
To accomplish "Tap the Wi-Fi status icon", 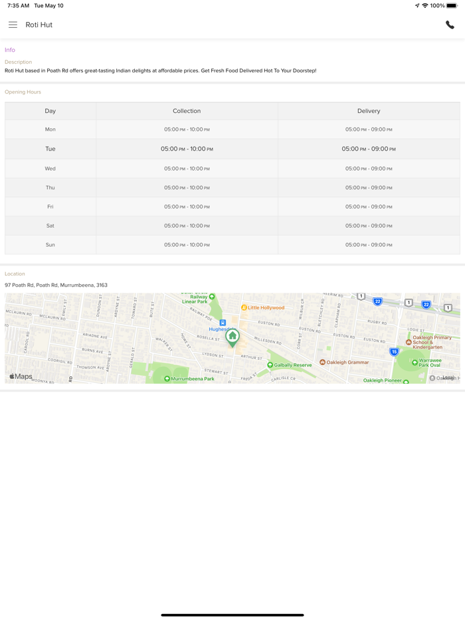I will 425,5.
